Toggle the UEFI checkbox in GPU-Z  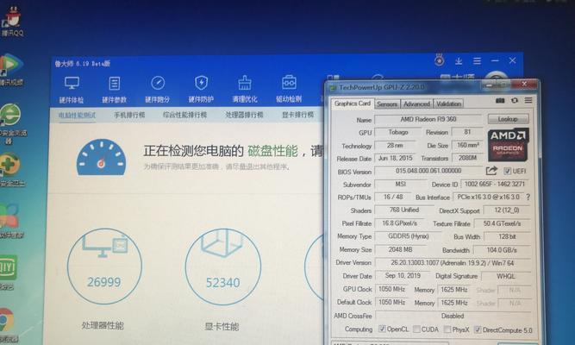point(508,171)
